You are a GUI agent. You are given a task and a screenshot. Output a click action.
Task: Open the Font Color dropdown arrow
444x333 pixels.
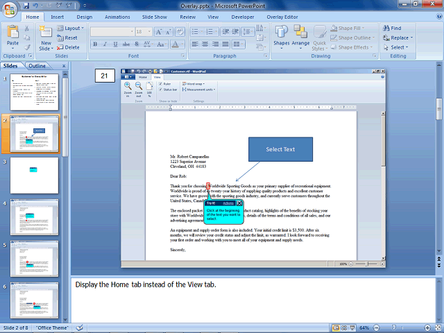tap(182, 44)
